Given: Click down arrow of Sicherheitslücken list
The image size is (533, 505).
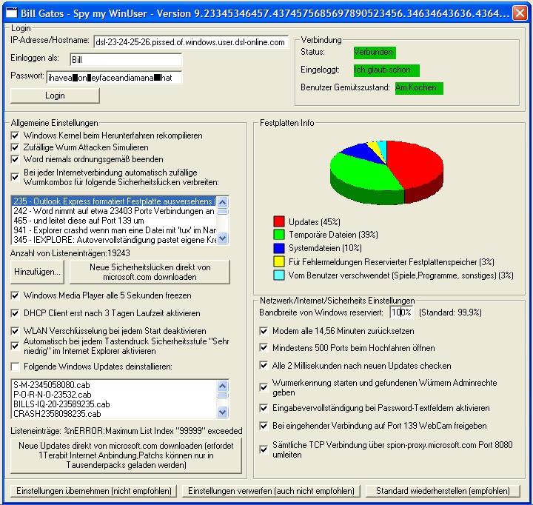Looking at the screenshot, I should [x=223, y=238].
